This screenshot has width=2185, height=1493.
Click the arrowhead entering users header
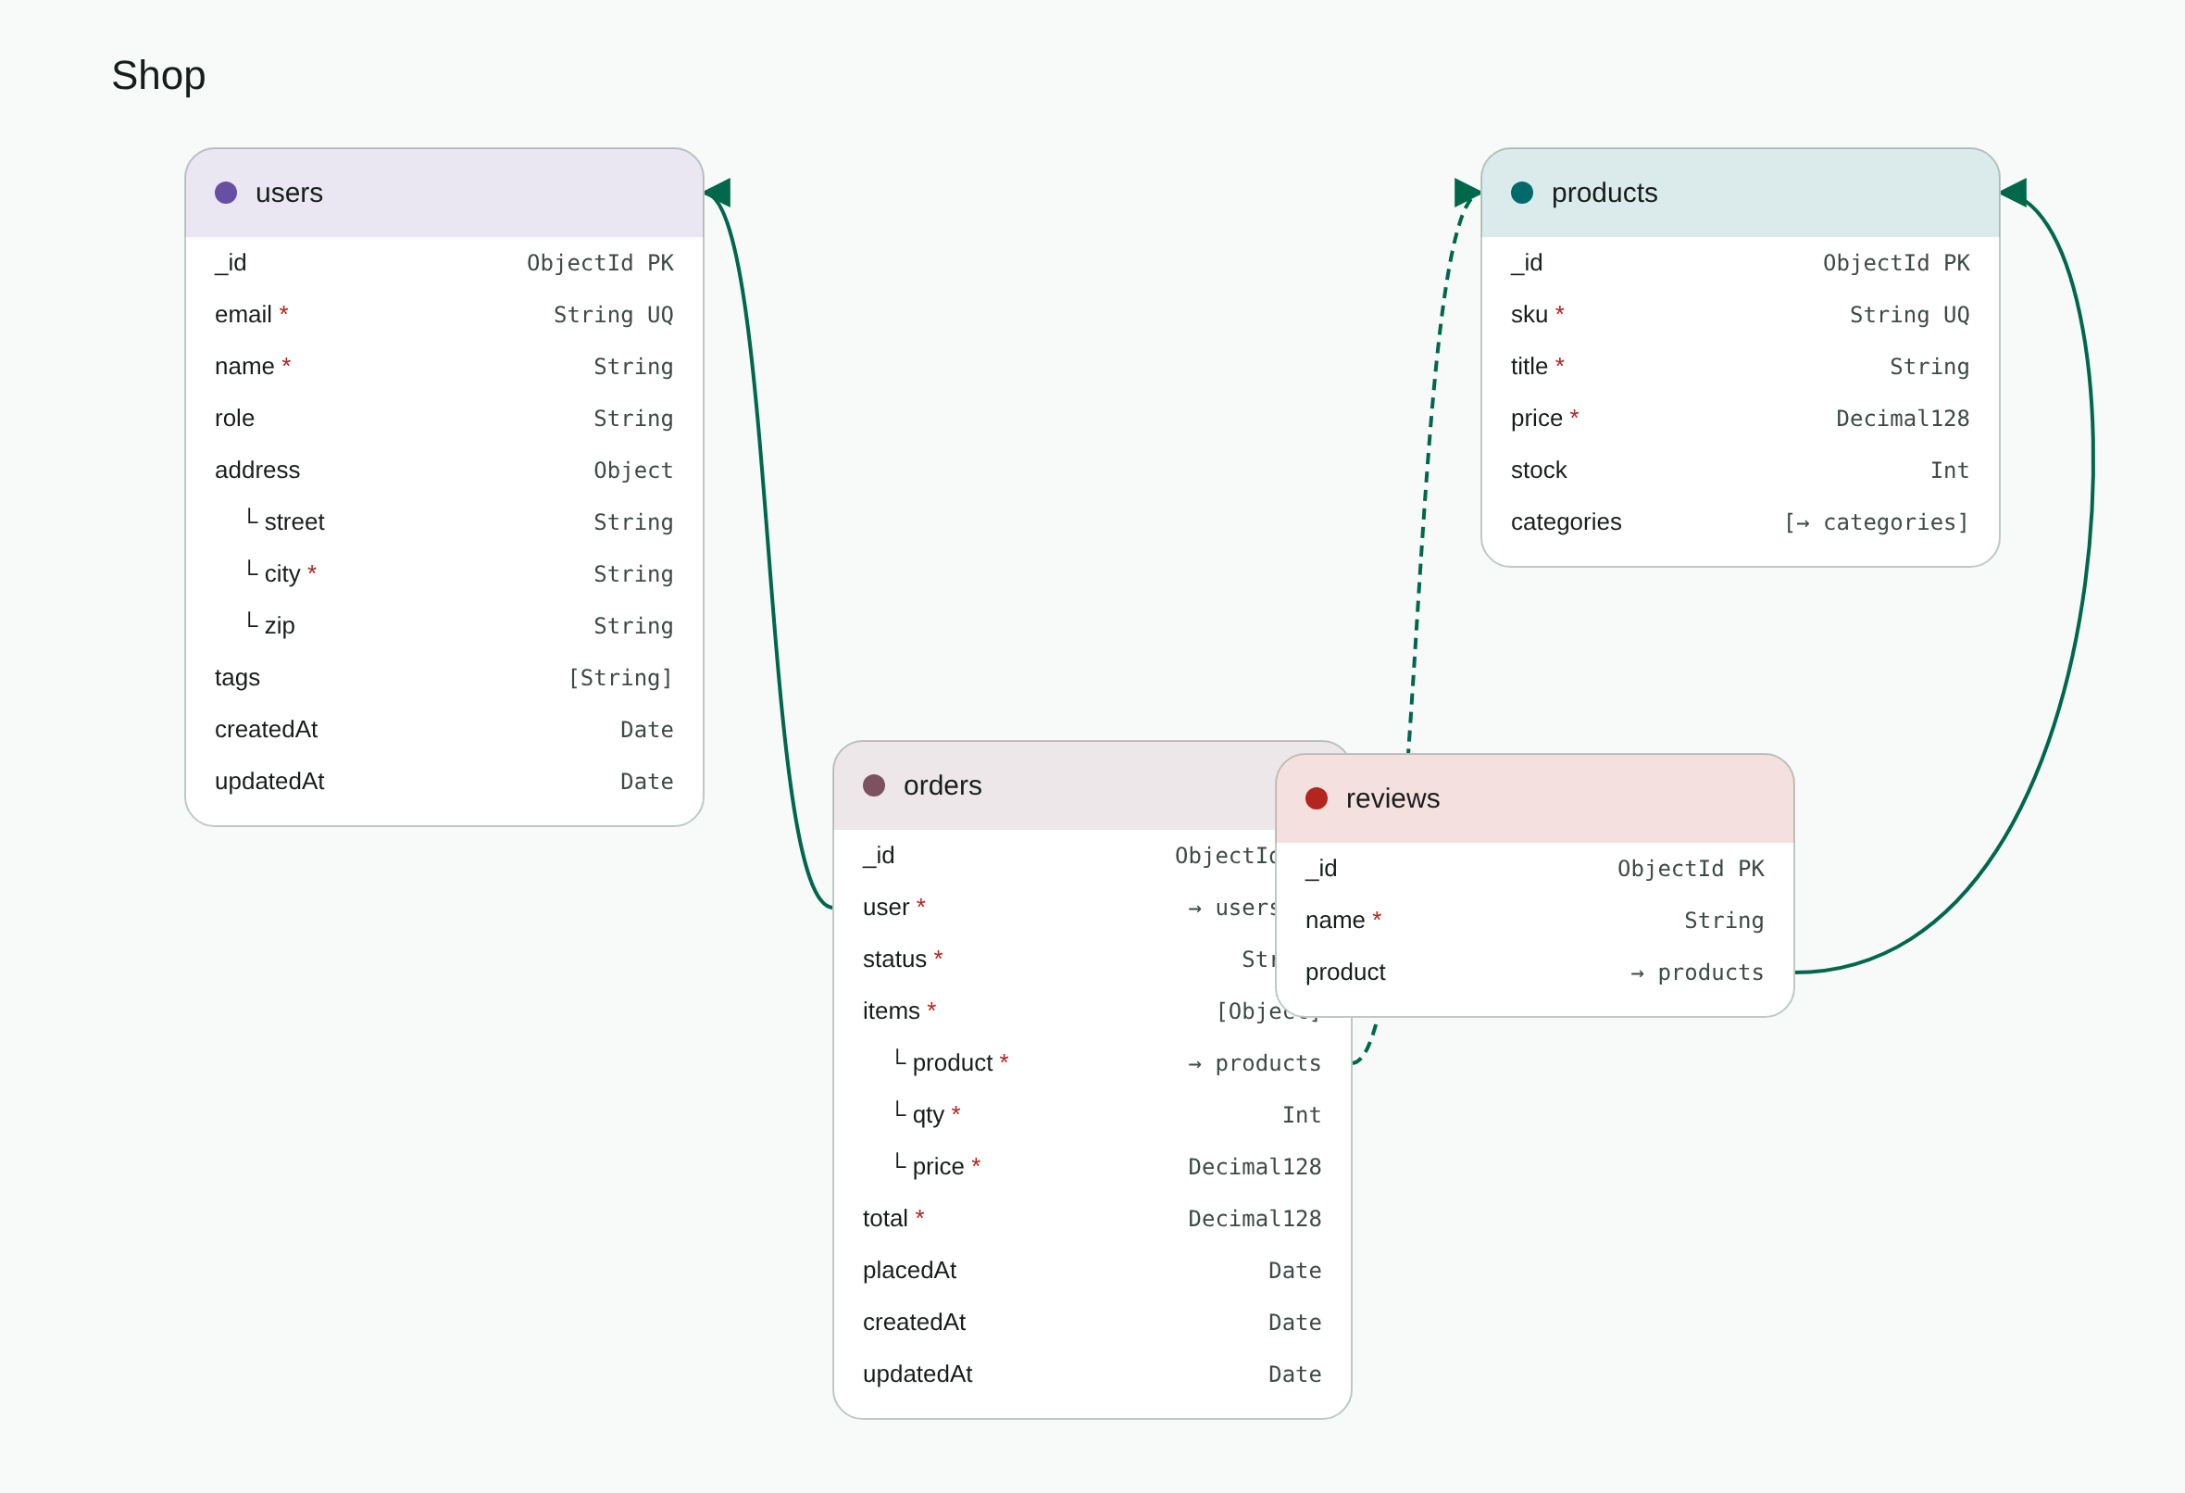coord(718,193)
